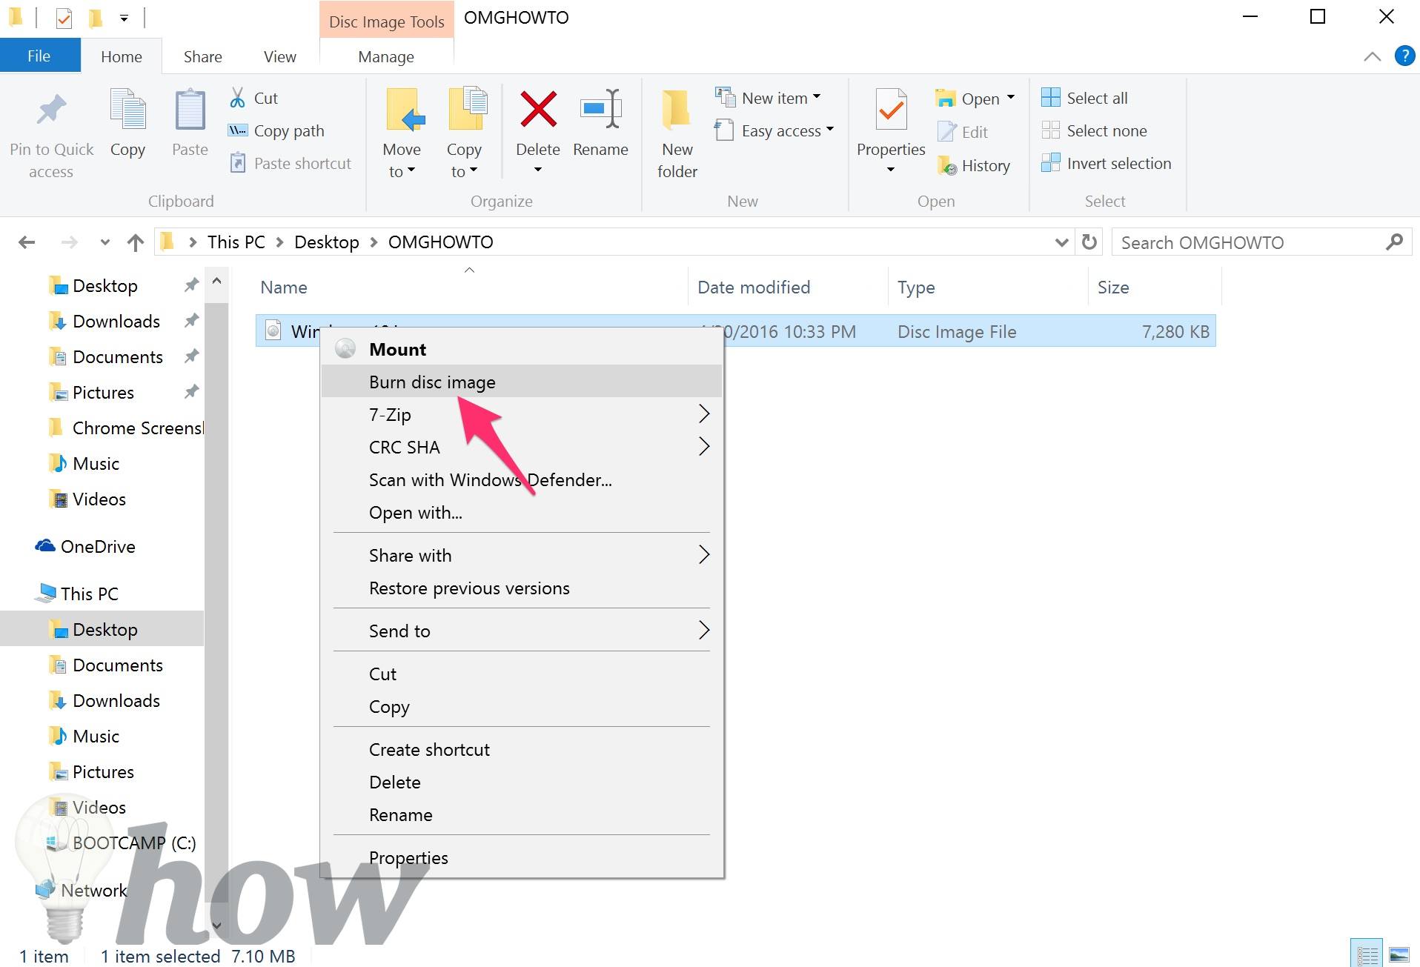Click the Forward navigation arrow

pyautogui.click(x=69, y=242)
